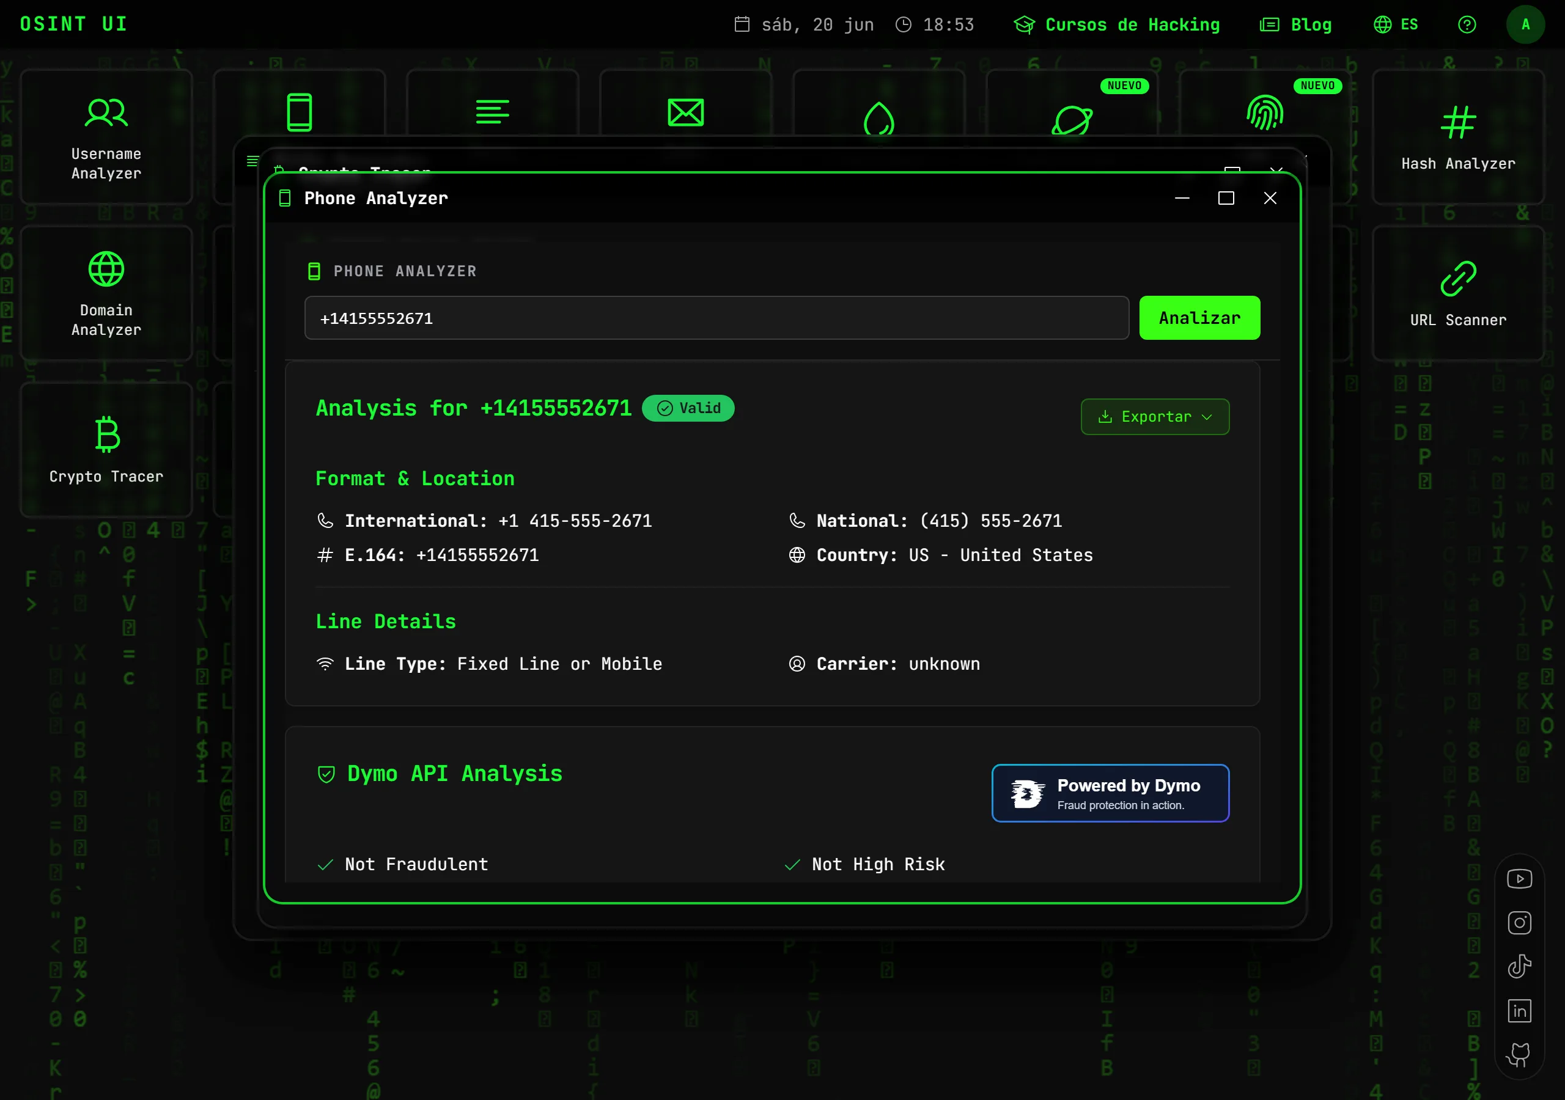Launch the Crypto Tracer tool
The image size is (1565, 1100).
pos(106,449)
